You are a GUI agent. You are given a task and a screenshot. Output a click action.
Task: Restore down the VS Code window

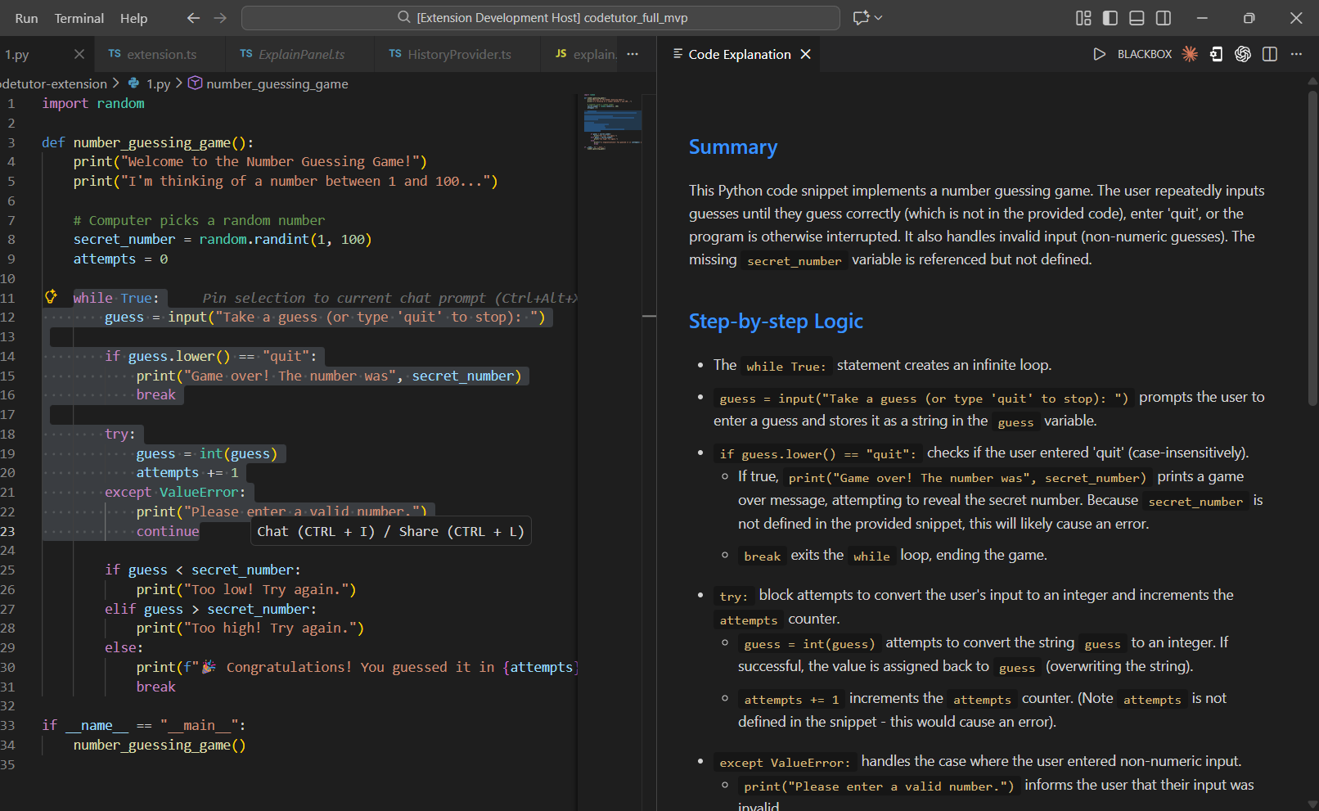[x=1249, y=17]
